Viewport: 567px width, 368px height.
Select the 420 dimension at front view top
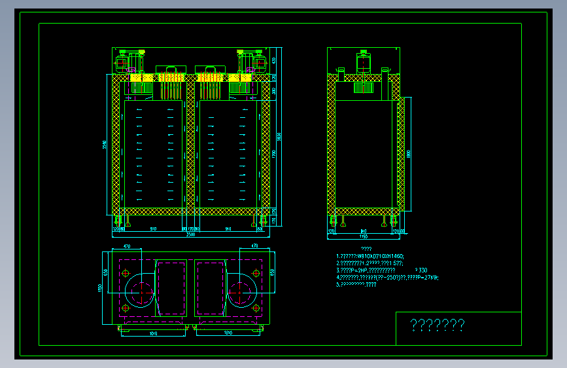pyautogui.click(x=274, y=60)
